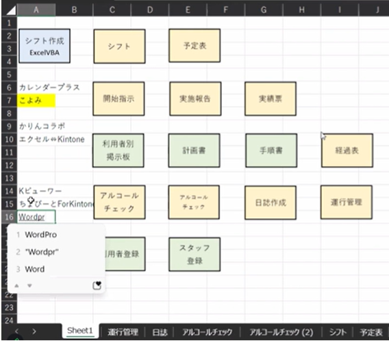Screen dimensions: 389x341
Task: Click the IME candidate down arrow
Action: click(x=29, y=286)
